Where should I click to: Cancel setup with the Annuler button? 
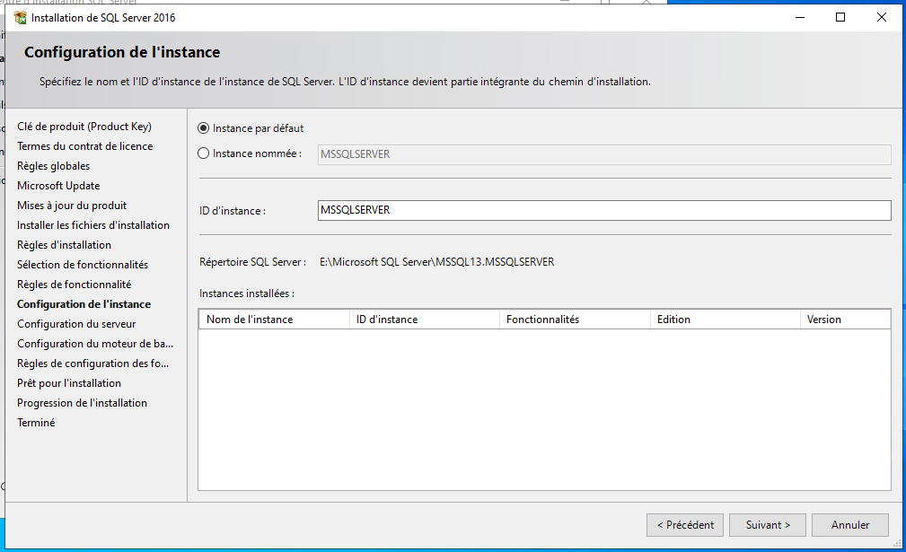[x=850, y=525]
